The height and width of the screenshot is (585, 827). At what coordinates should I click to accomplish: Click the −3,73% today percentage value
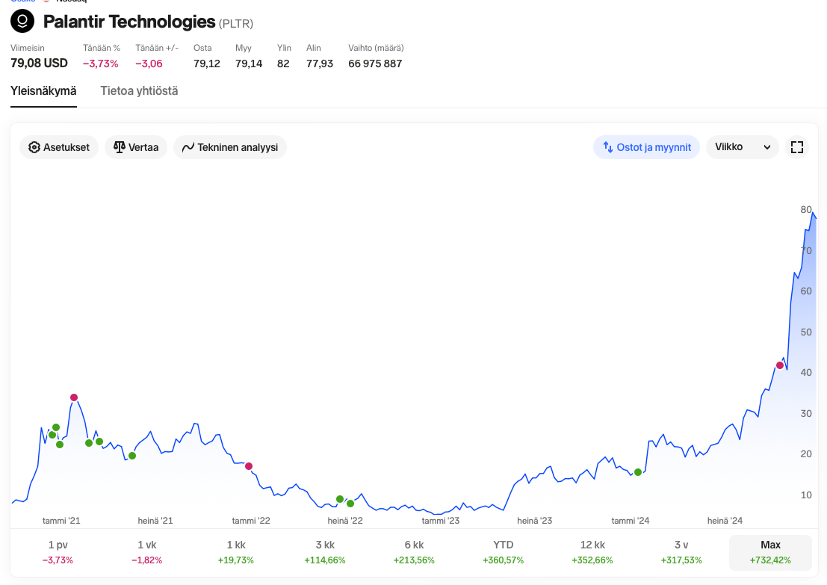pyautogui.click(x=101, y=64)
